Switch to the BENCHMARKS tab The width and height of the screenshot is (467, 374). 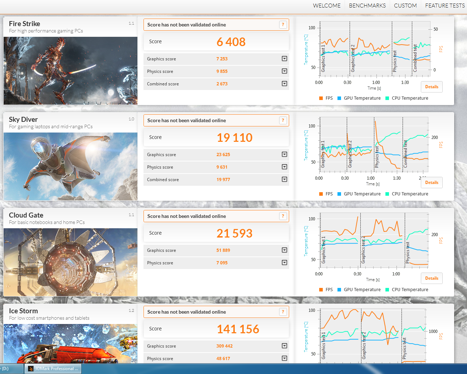[367, 6]
